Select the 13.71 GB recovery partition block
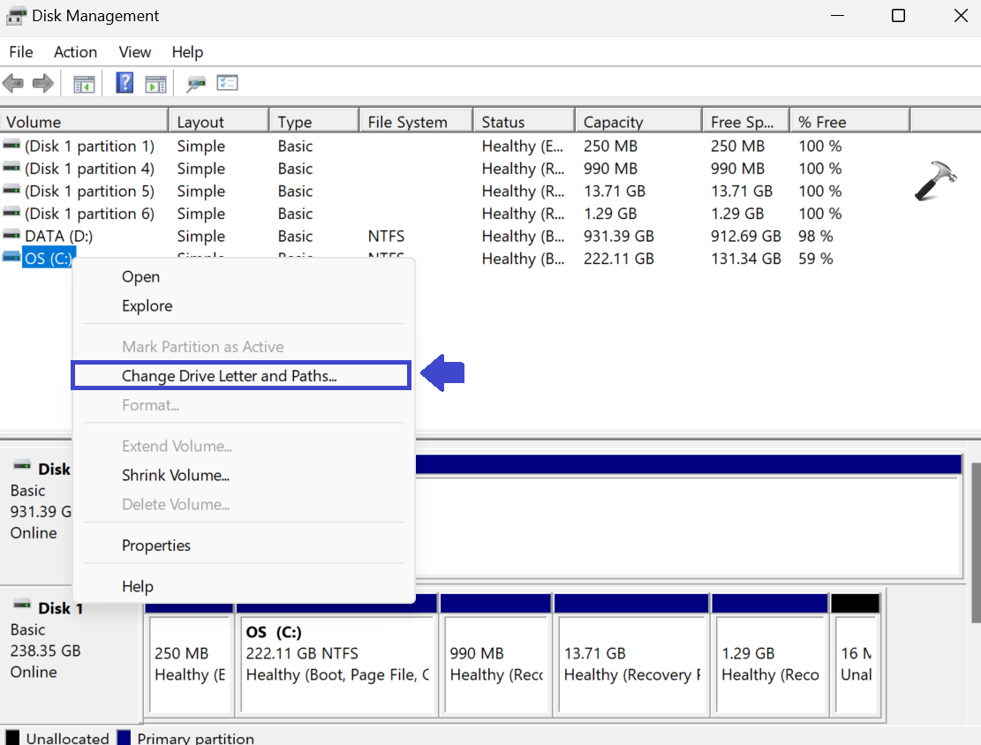 [x=630, y=664]
